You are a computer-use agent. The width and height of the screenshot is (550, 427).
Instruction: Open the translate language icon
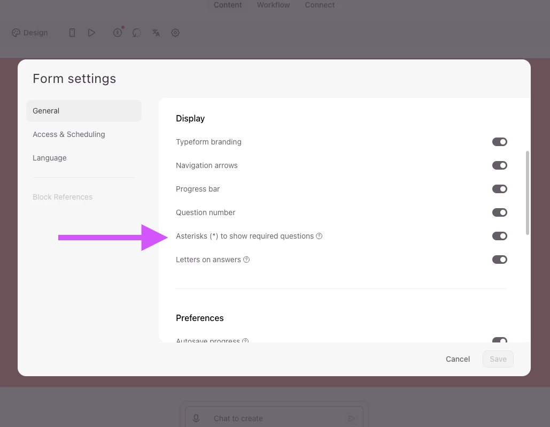156,33
